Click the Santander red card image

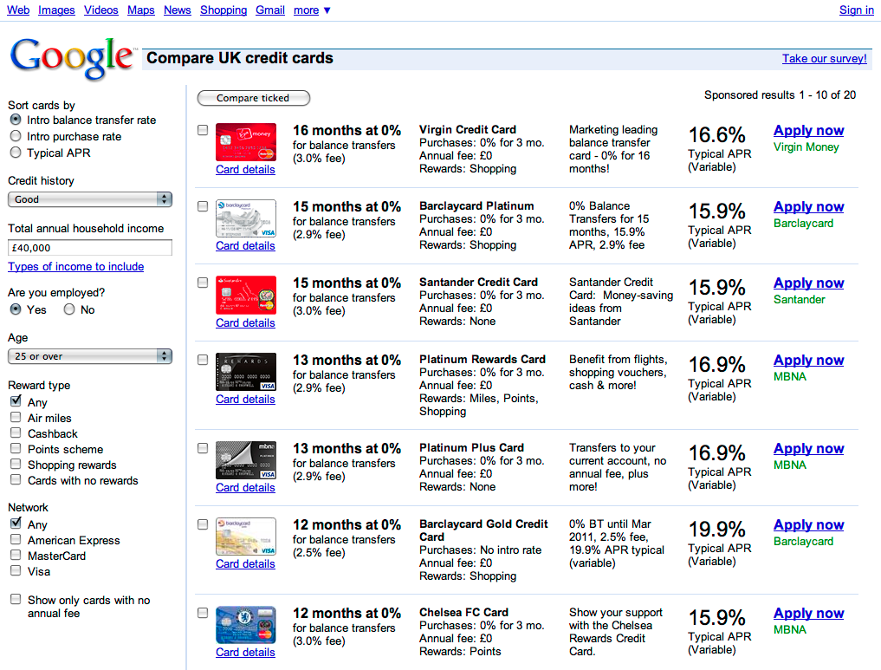[x=245, y=295]
